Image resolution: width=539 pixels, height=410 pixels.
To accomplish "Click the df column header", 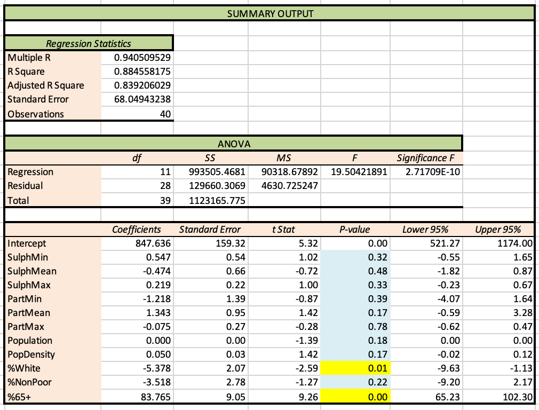I will pyautogui.click(x=138, y=158).
